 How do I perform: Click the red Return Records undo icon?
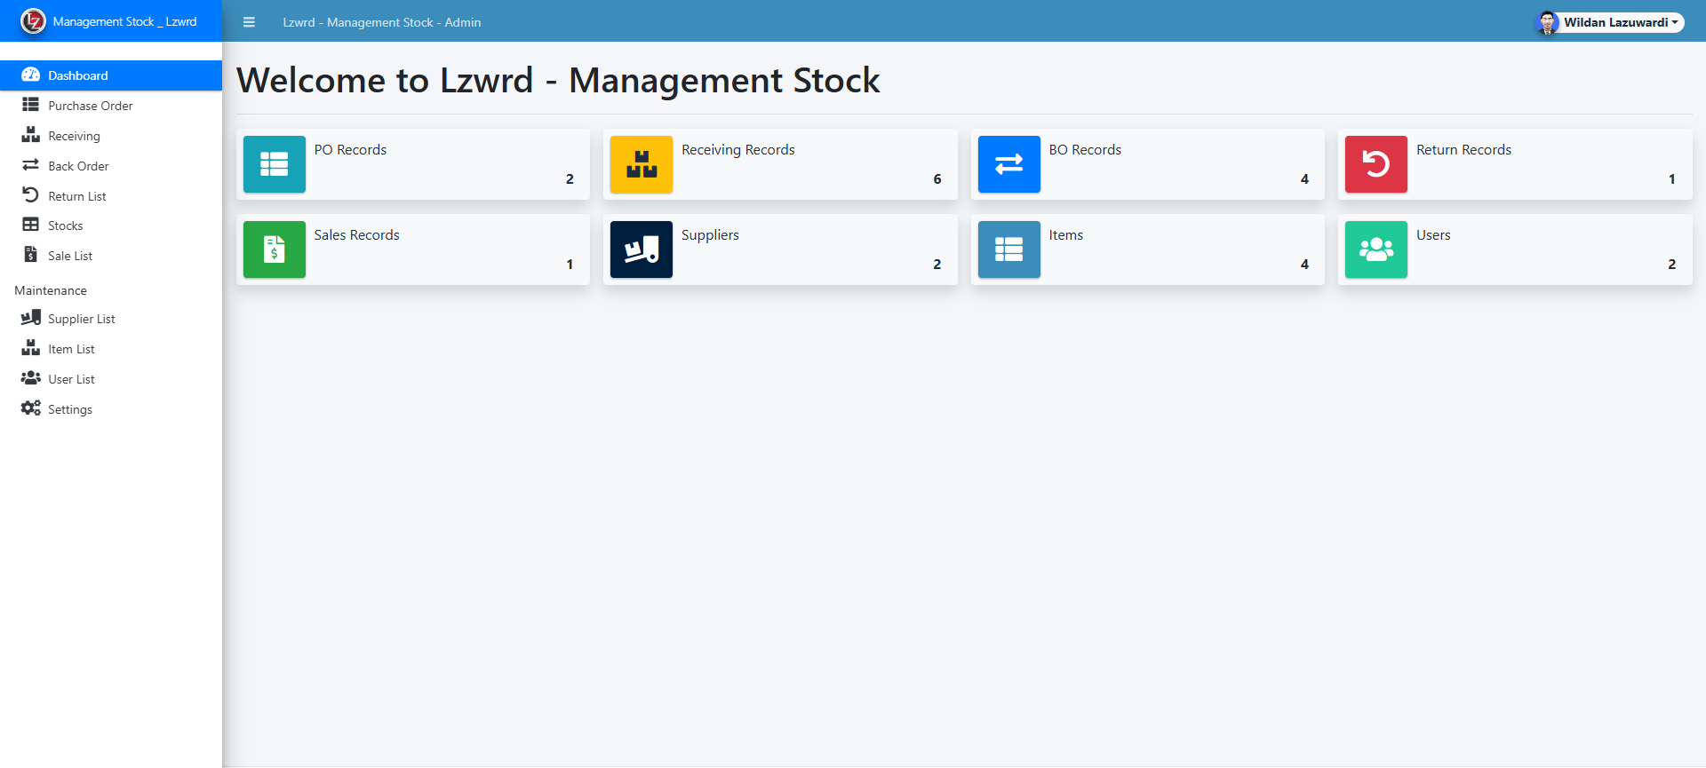coord(1375,164)
